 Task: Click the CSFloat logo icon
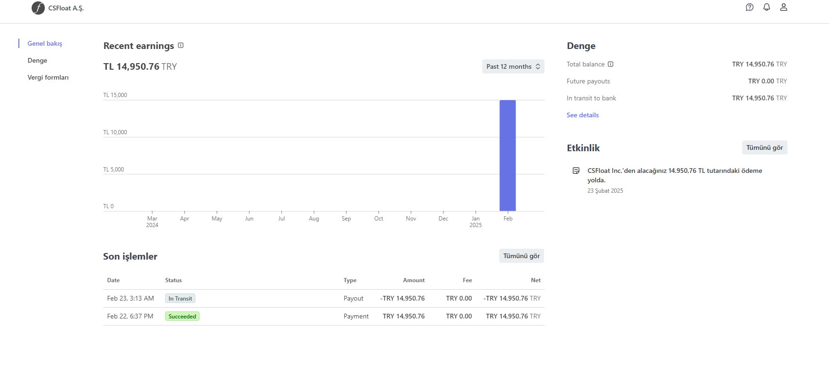pos(38,8)
